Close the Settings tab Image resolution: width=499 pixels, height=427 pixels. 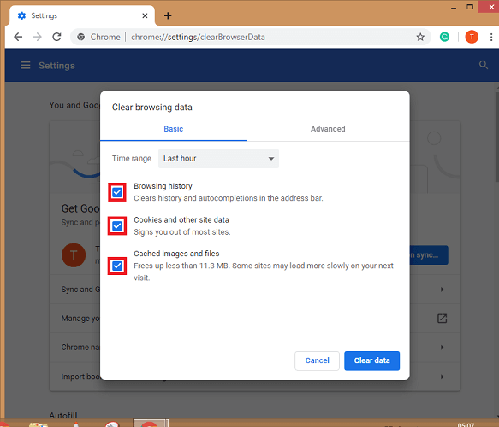pos(145,15)
